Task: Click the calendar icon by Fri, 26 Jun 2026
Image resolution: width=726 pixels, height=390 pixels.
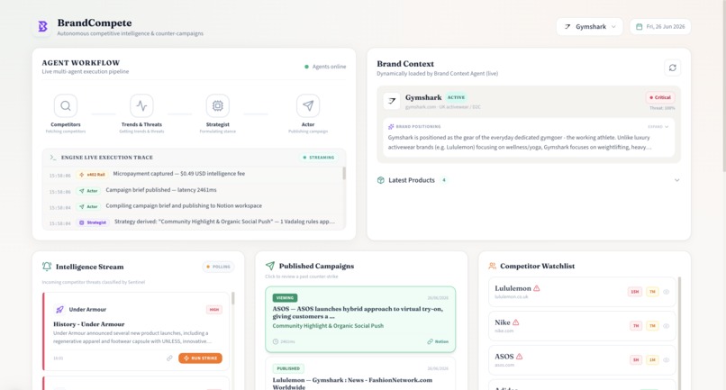Action: [x=639, y=27]
